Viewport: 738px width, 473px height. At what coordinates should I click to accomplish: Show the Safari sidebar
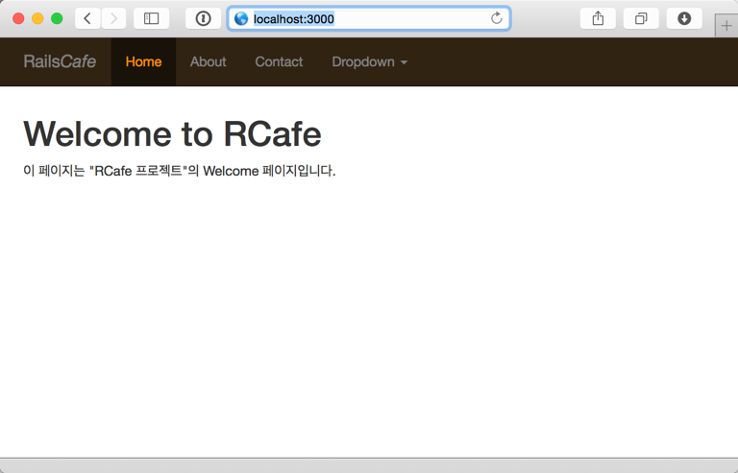click(151, 19)
